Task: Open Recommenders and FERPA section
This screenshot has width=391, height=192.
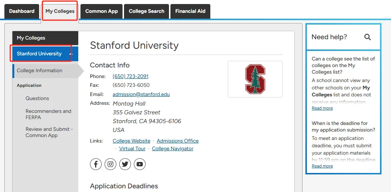Action: [48, 114]
